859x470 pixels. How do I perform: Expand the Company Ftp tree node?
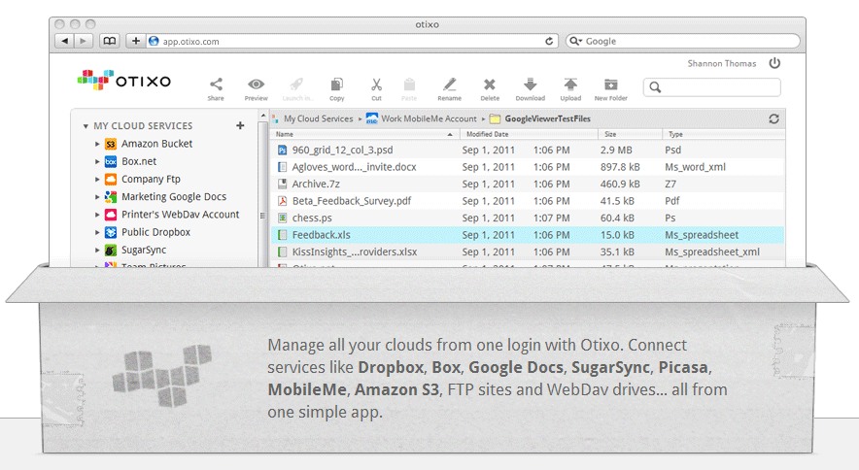pos(97,179)
